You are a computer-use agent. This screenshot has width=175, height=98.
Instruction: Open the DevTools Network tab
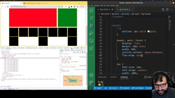point(47,48)
